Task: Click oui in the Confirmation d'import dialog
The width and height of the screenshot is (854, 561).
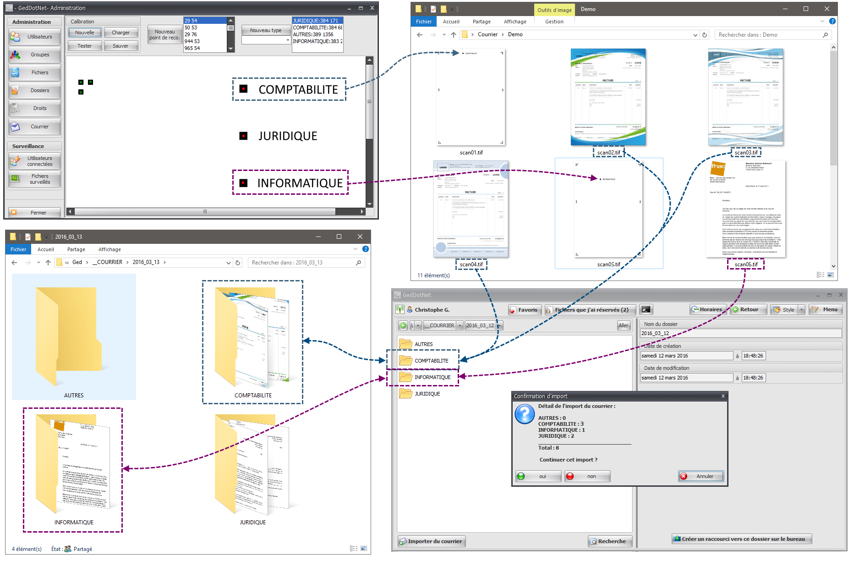Action: pos(538,476)
